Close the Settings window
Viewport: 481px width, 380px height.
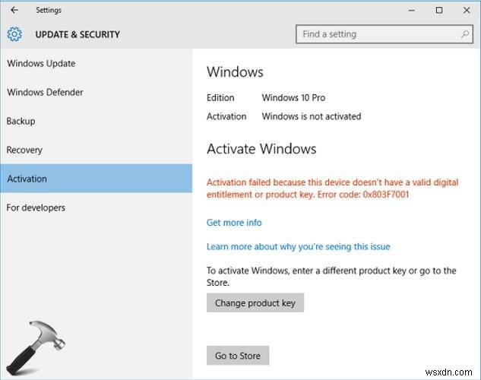click(467, 11)
